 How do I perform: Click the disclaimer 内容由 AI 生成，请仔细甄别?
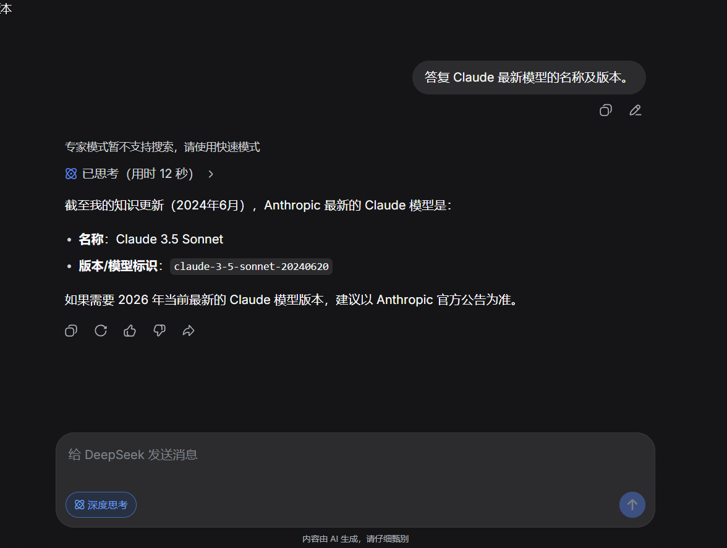coord(355,539)
